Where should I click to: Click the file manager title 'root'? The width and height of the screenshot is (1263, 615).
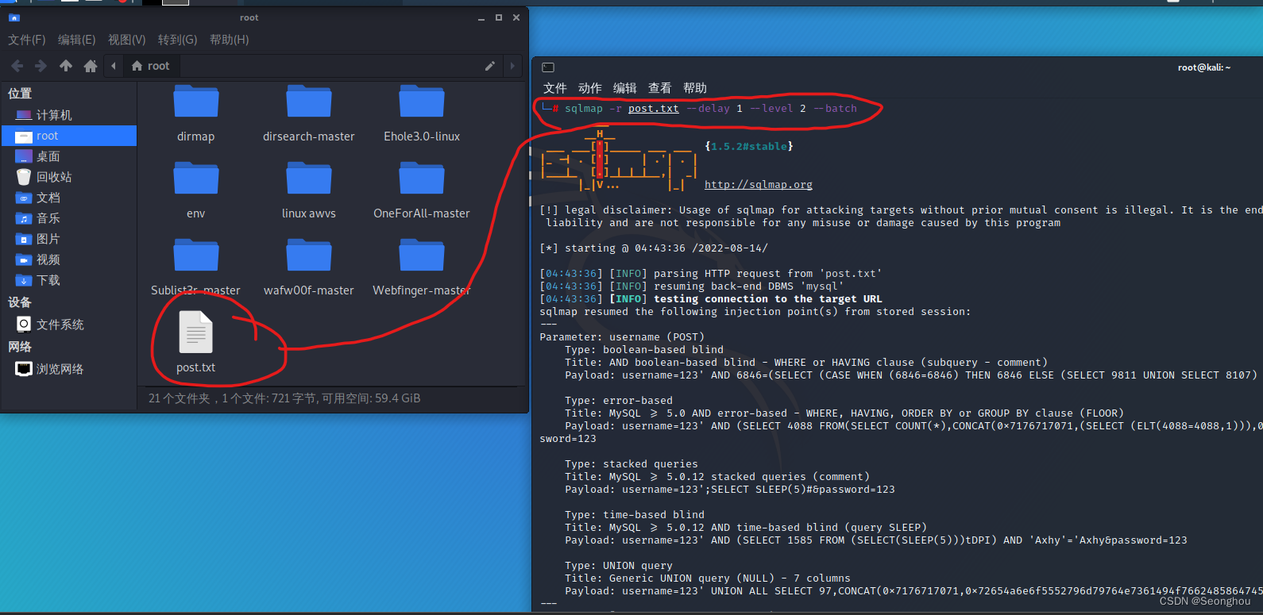tap(249, 17)
